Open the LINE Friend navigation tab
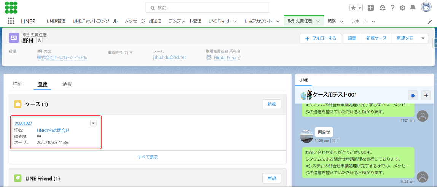This screenshot has height=187, width=437. pyautogui.click(x=219, y=21)
